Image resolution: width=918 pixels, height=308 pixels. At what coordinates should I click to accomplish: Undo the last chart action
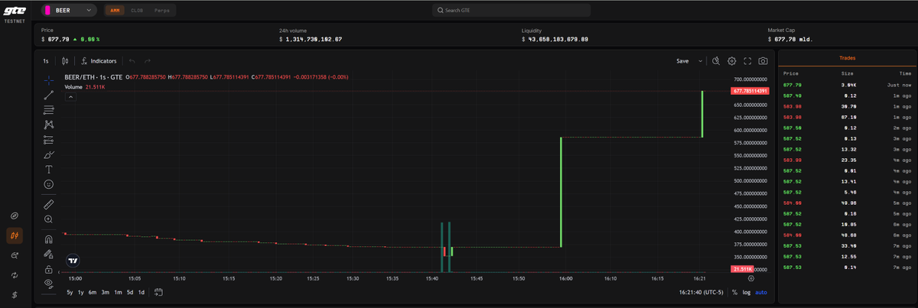click(x=132, y=60)
